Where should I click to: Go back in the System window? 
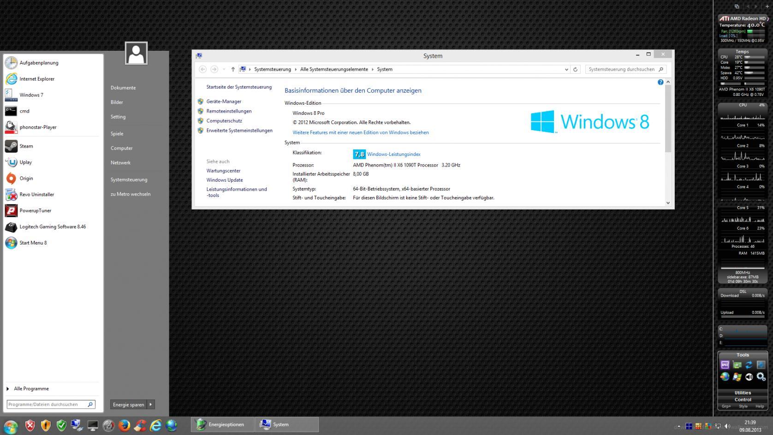pos(202,69)
